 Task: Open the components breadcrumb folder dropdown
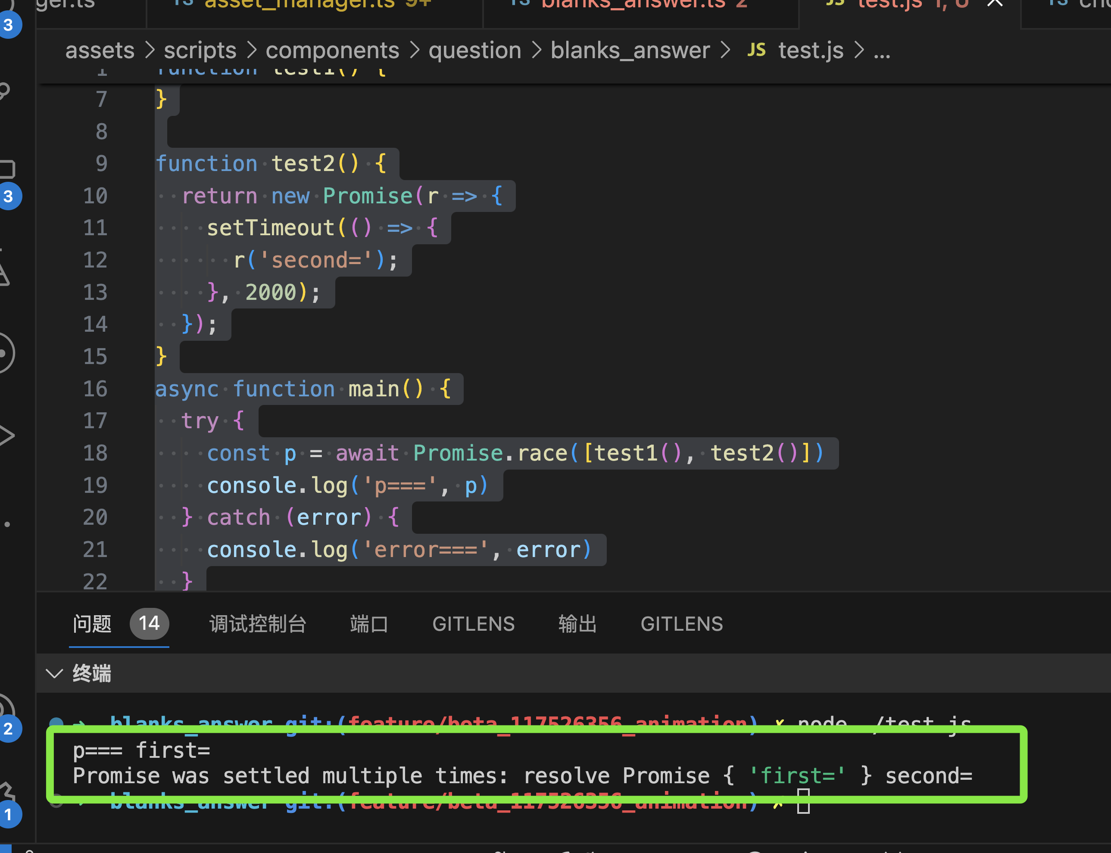tap(332, 51)
